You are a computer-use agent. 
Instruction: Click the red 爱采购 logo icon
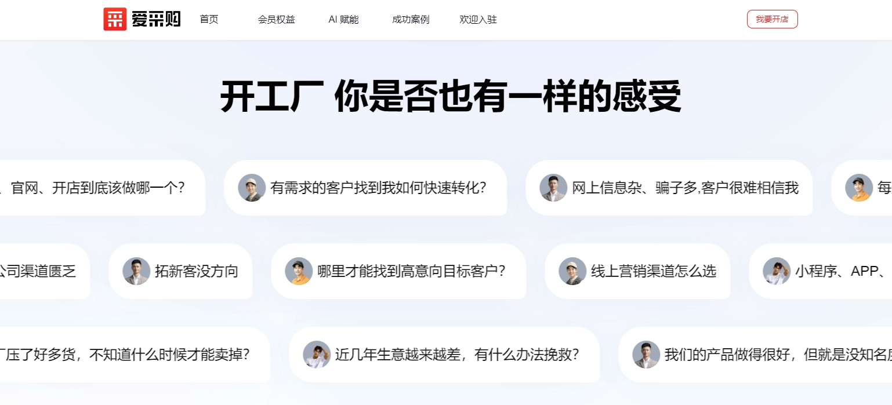115,19
